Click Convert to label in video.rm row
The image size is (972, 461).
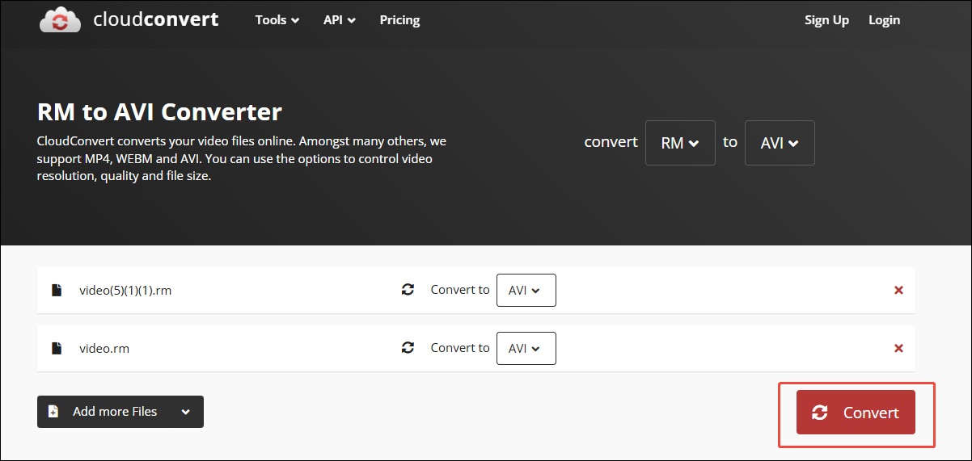[460, 348]
